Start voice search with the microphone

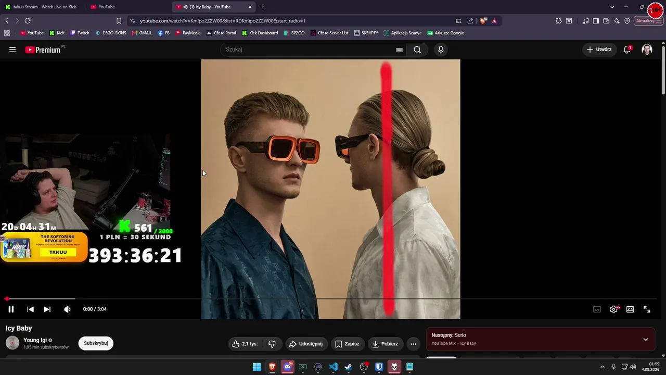[x=441, y=49]
